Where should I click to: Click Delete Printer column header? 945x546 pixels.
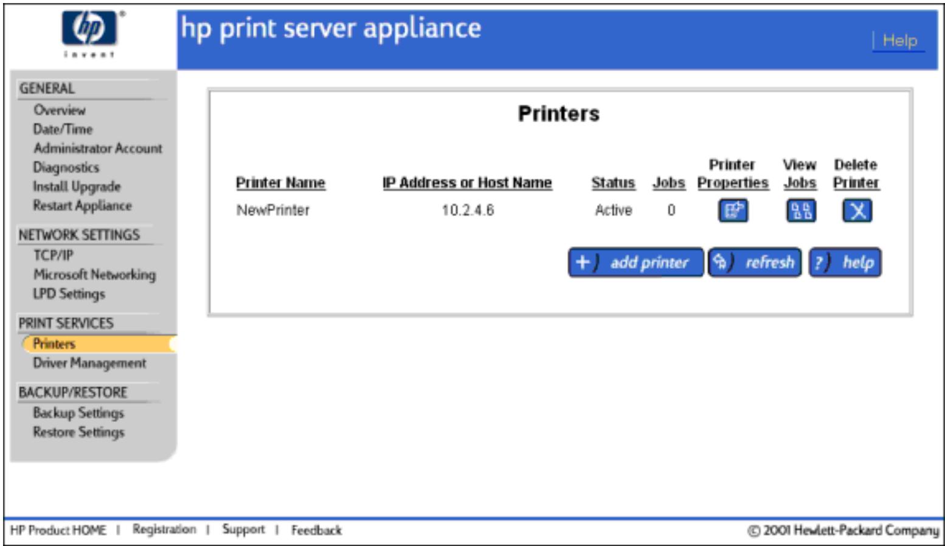tap(856, 174)
